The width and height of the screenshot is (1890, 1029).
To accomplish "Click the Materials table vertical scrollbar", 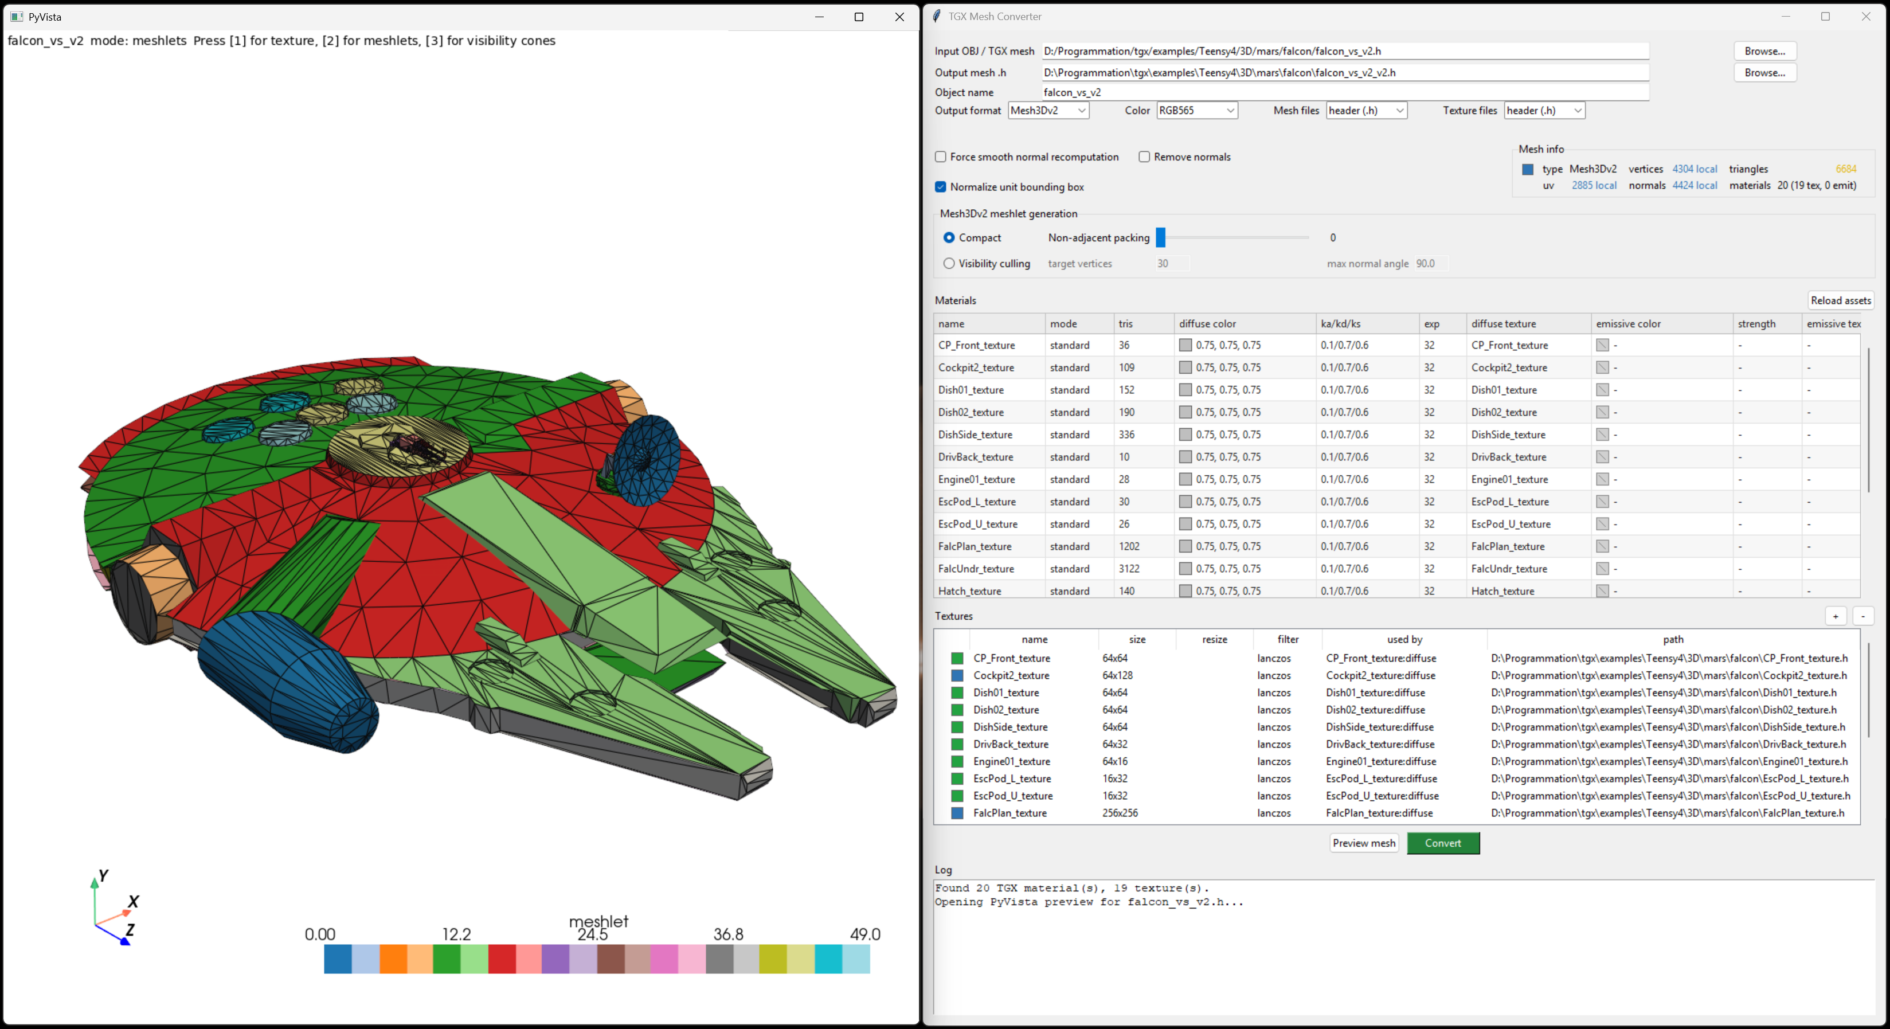I will (1868, 420).
